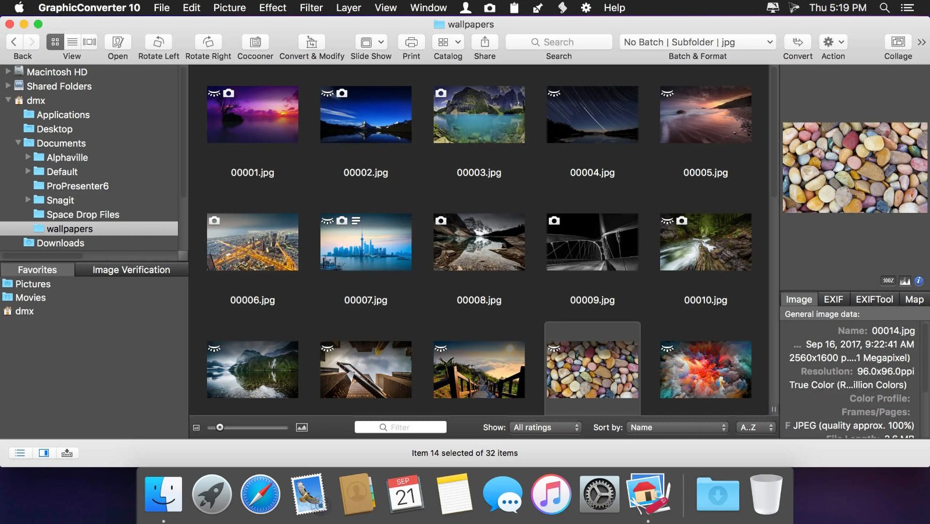Switch to Image Verification tab
The width and height of the screenshot is (930, 524).
[131, 270]
